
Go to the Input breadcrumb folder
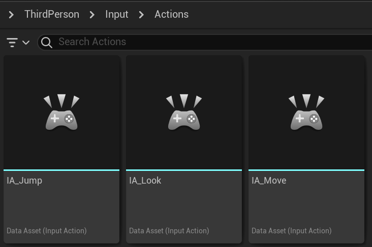pos(117,14)
